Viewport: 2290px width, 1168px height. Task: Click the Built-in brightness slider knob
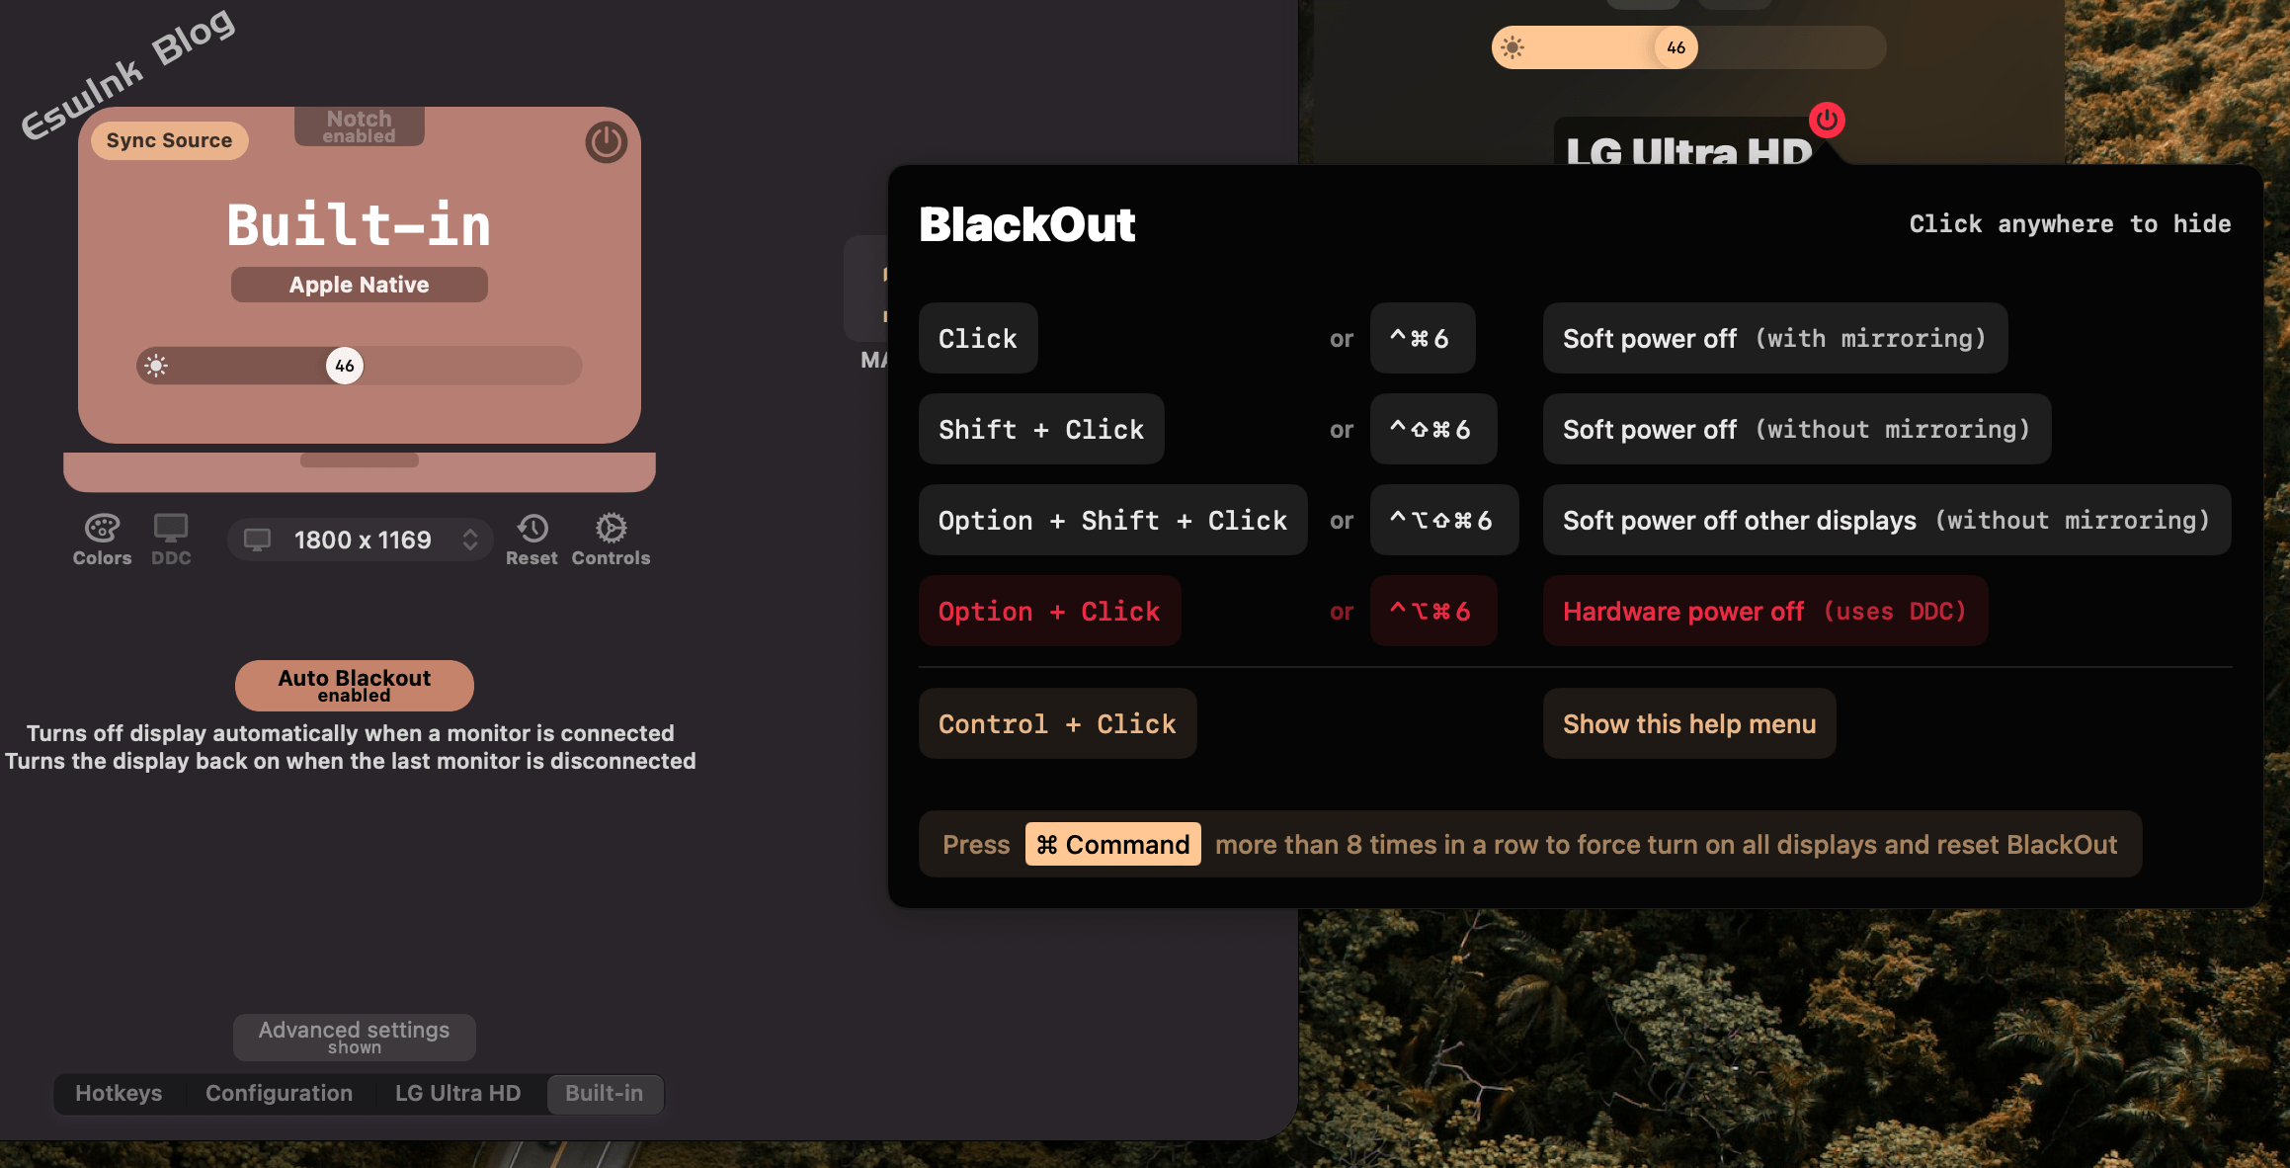pos(345,366)
